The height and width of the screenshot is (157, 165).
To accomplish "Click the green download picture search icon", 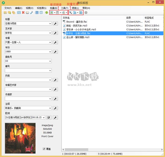I will (x=52, y=13).
